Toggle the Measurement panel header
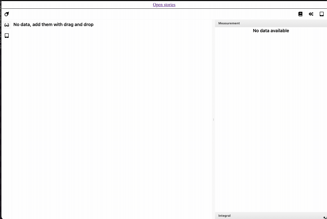This screenshot has height=219, width=327. point(229,23)
